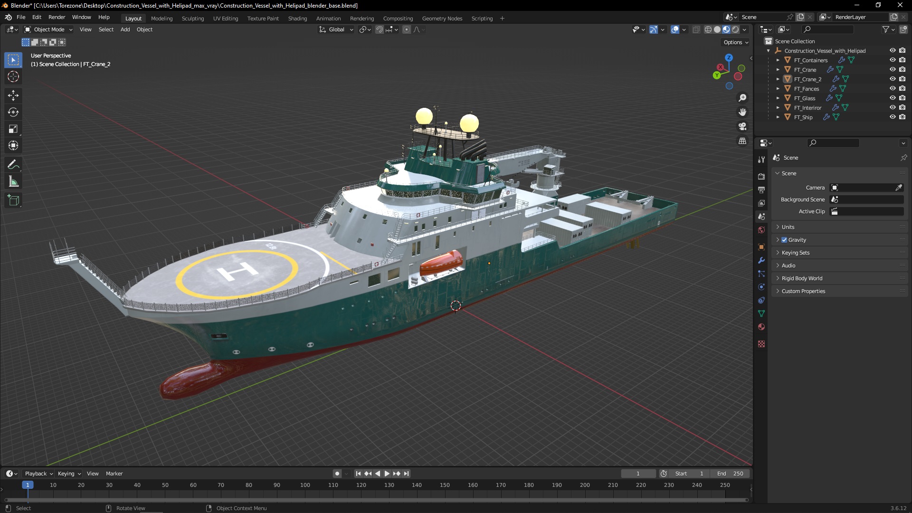
Task: Disable FT_Ship in renders
Action: 902,117
